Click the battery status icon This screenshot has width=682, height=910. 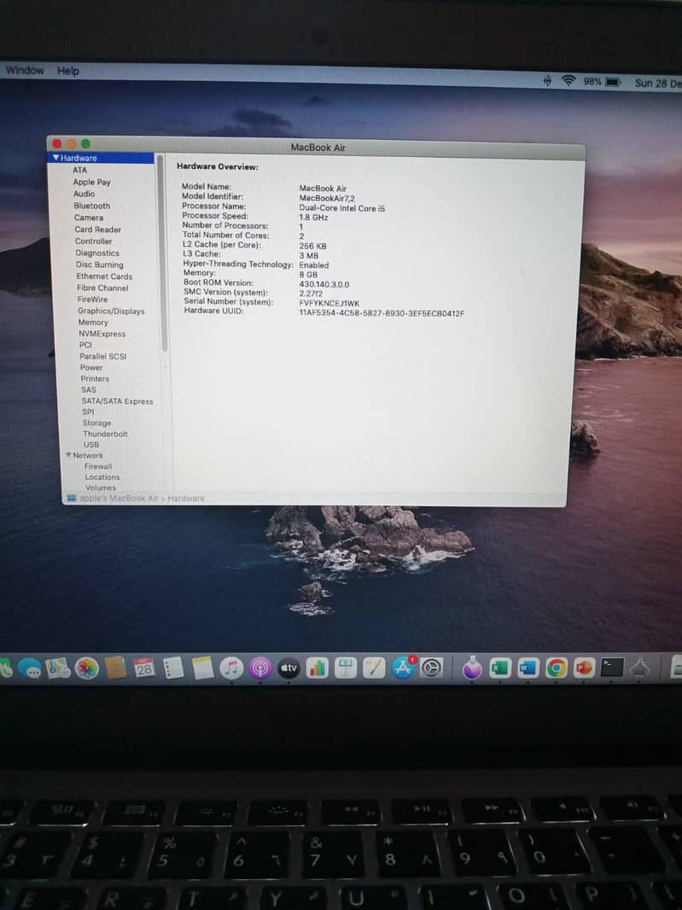(614, 82)
